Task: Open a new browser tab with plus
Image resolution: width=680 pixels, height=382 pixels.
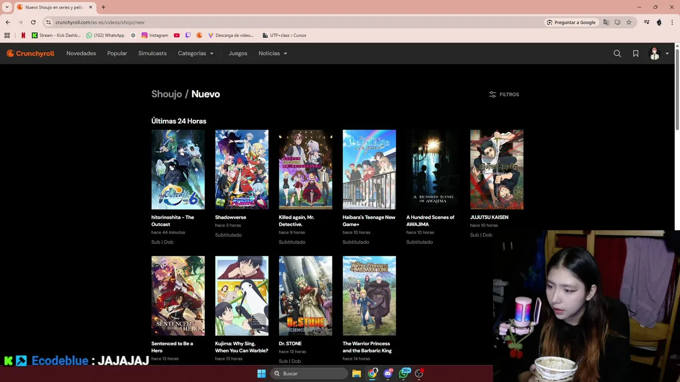Action: coord(103,7)
